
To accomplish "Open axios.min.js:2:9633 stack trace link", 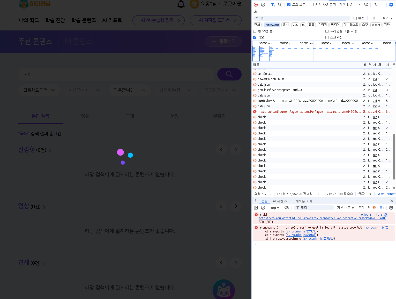I will coord(302,231).
